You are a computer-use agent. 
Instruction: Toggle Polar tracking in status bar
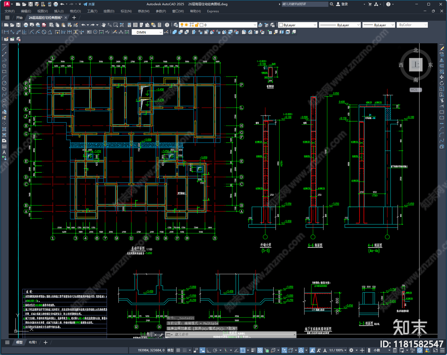(215, 350)
